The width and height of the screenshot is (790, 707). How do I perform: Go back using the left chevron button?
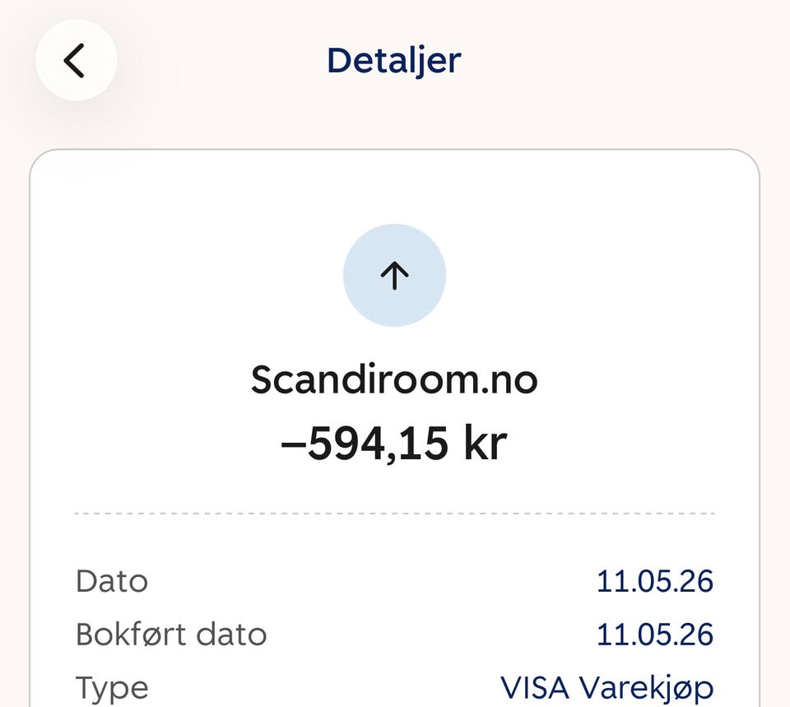pyautogui.click(x=76, y=60)
